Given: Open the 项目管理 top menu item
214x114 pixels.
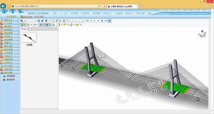Looking at the screenshot, I should pos(96,13).
